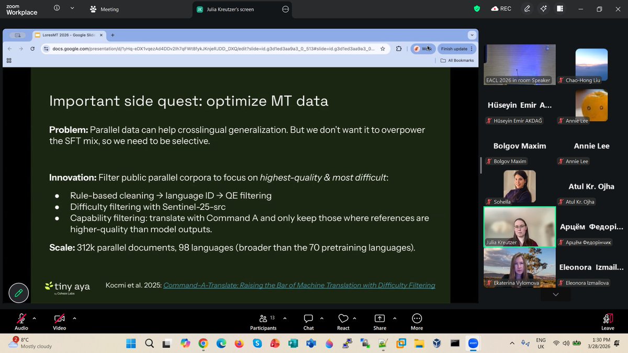Expand the arrow next to Participants
The image size is (628, 353).
(285, 318)
